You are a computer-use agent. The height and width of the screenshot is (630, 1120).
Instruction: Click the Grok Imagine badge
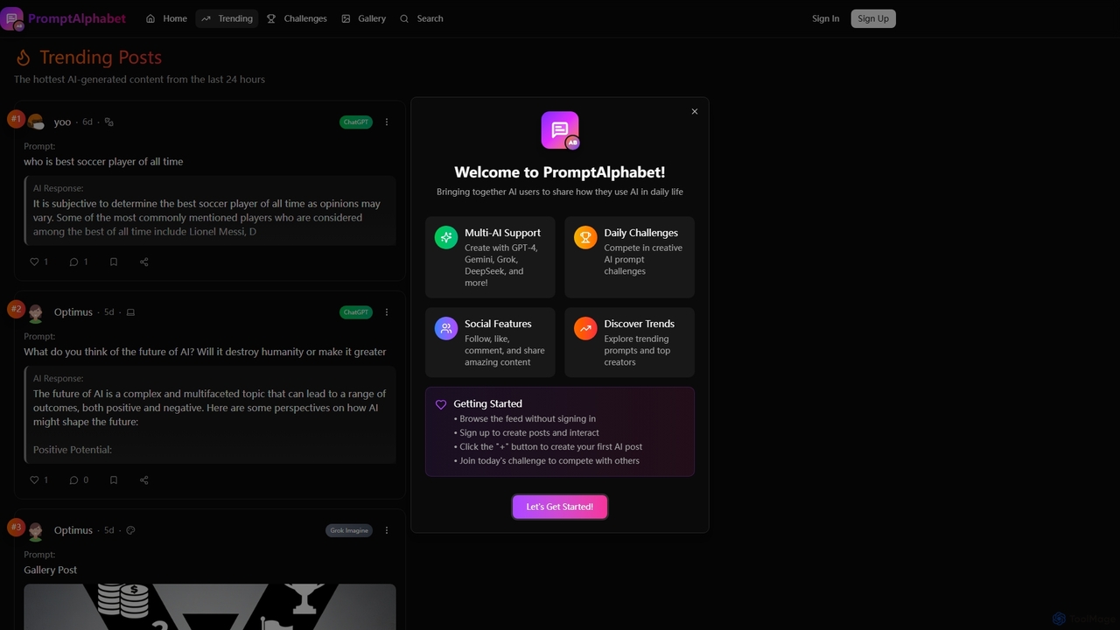coord(349,530)
